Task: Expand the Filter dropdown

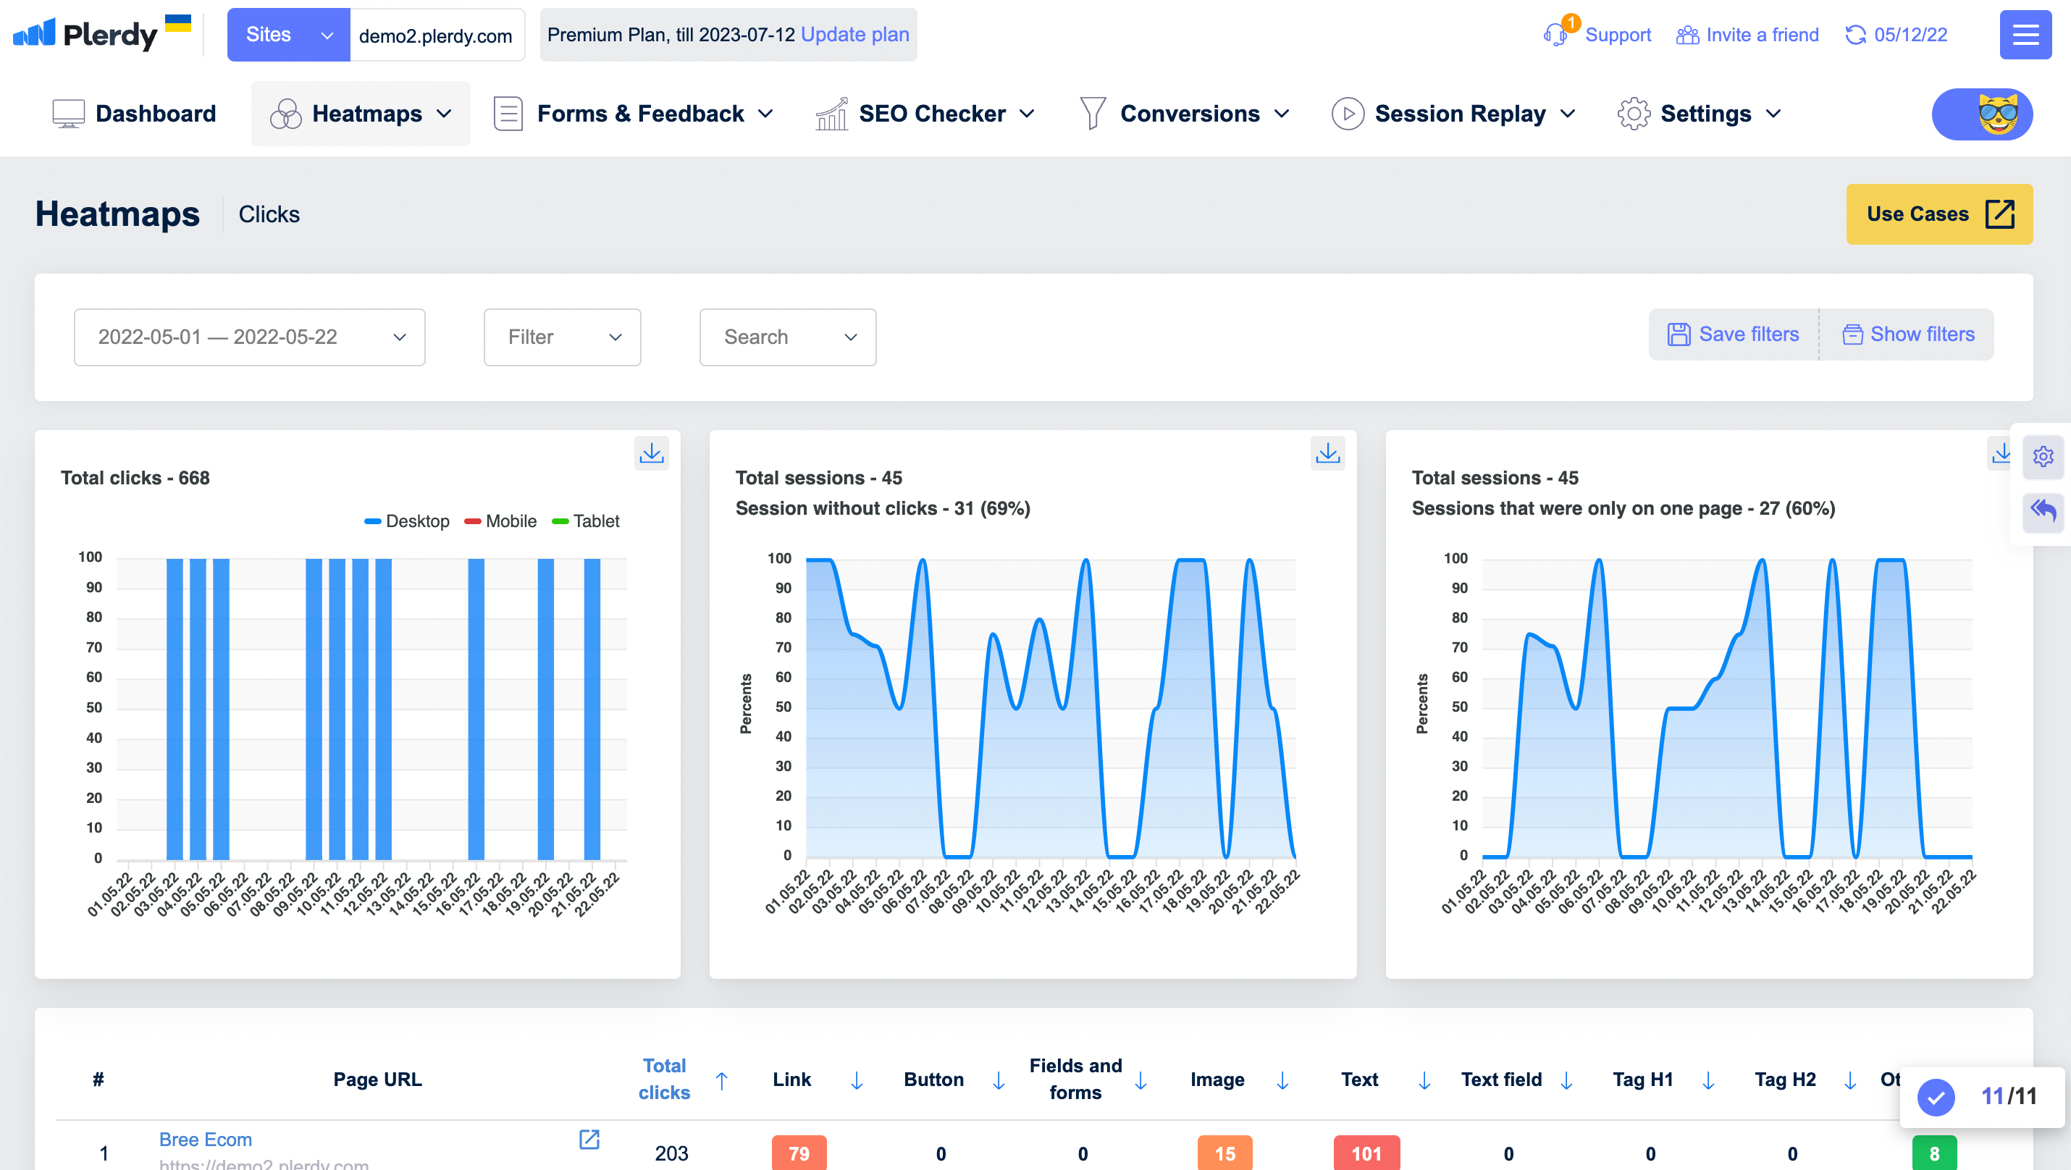Action: [562, 337]
